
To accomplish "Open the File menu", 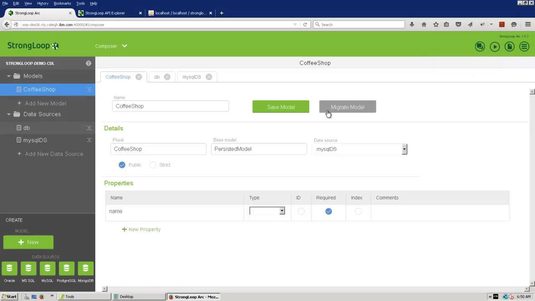I will [x=5, y=3].
